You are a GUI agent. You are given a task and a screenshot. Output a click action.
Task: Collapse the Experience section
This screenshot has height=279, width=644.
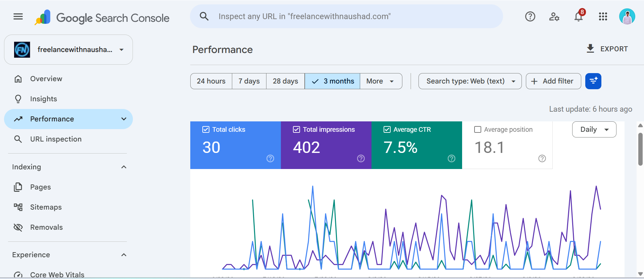(124, 255)
